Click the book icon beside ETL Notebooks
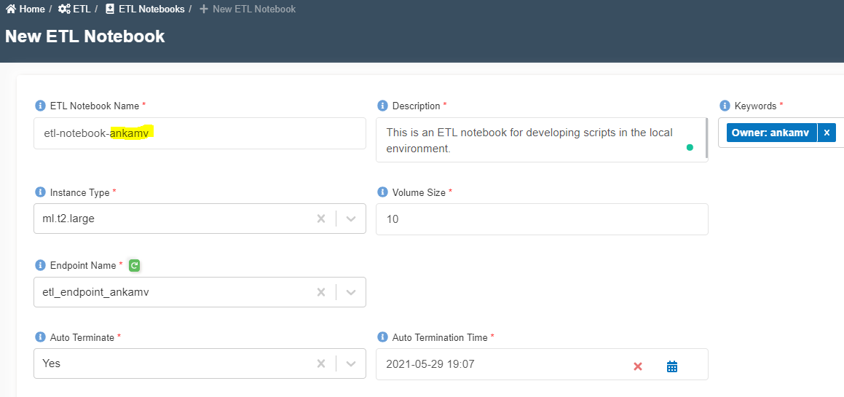This screenshot has width=844, height=397. click(110, 9)
